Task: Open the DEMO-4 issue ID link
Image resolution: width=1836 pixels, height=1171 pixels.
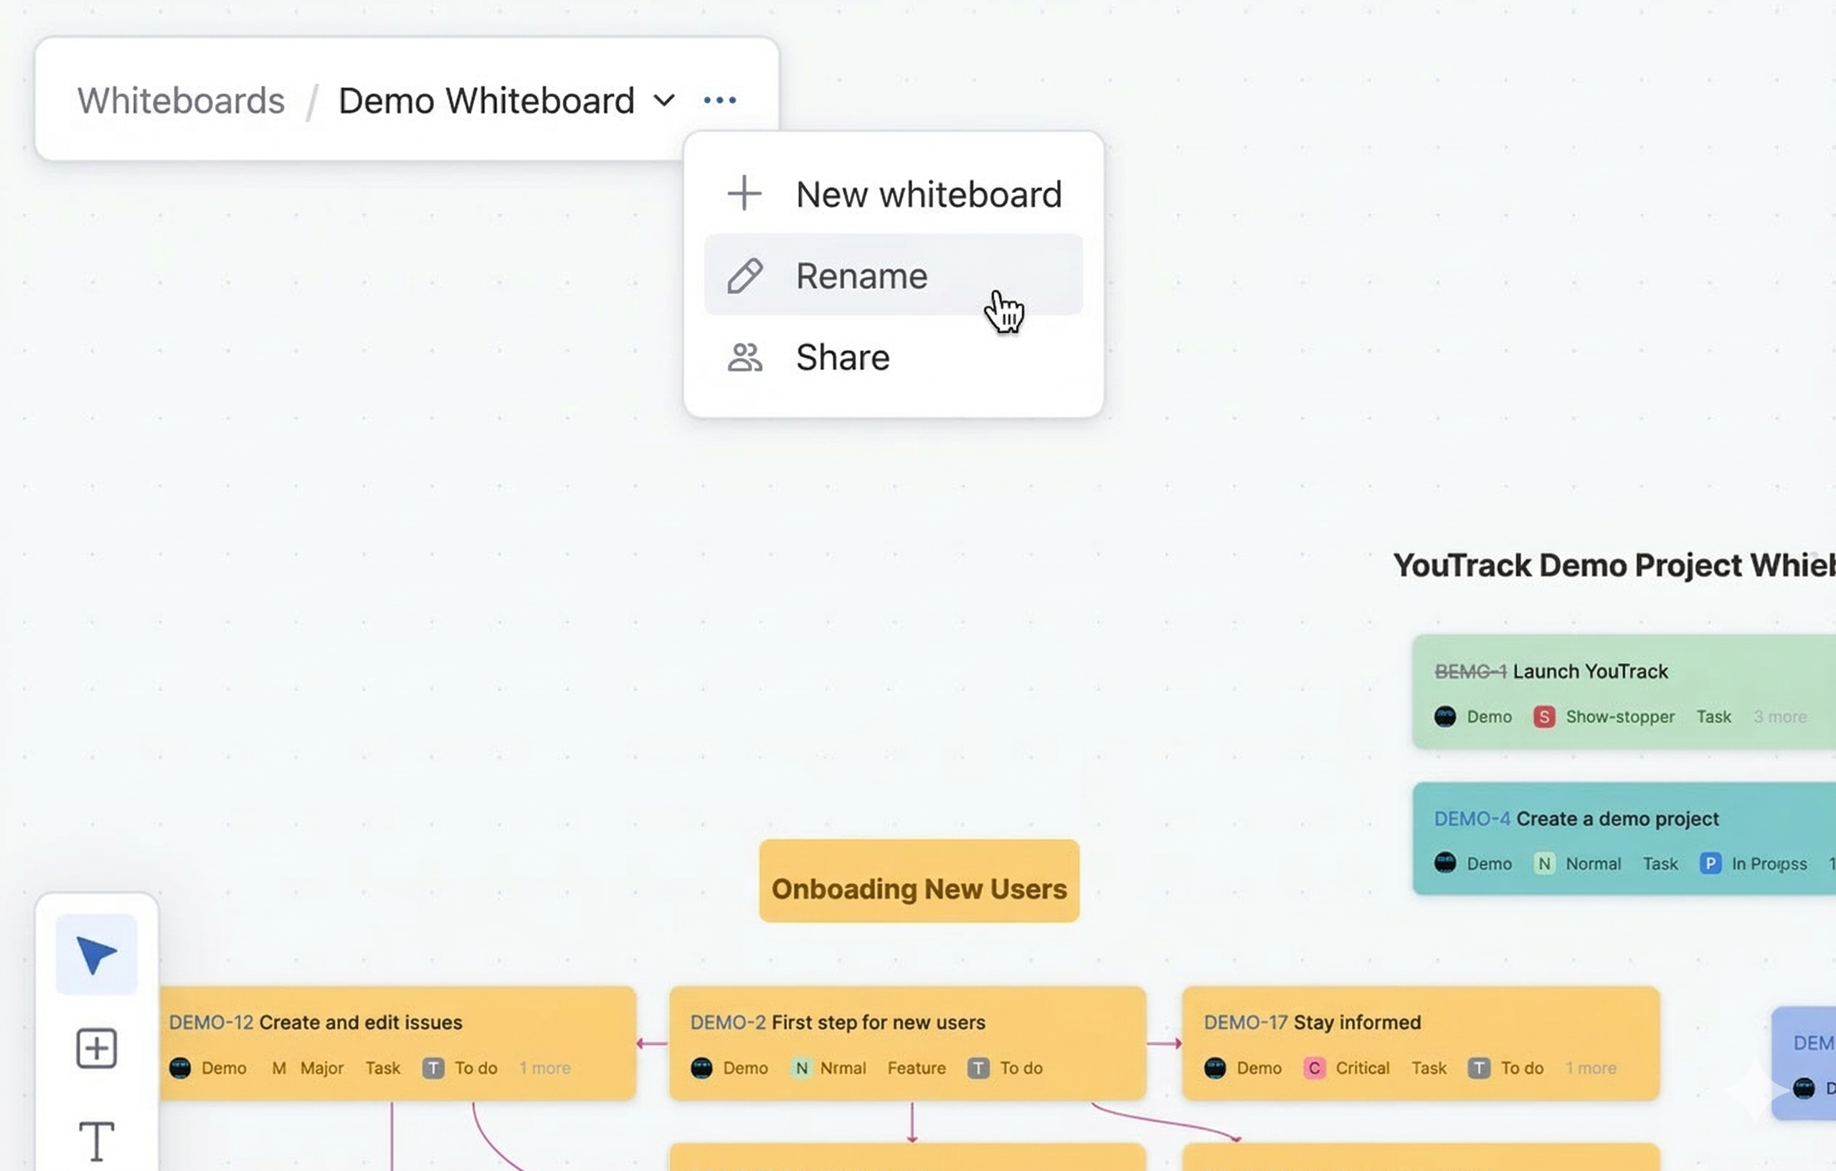Action: [1471, 819]
